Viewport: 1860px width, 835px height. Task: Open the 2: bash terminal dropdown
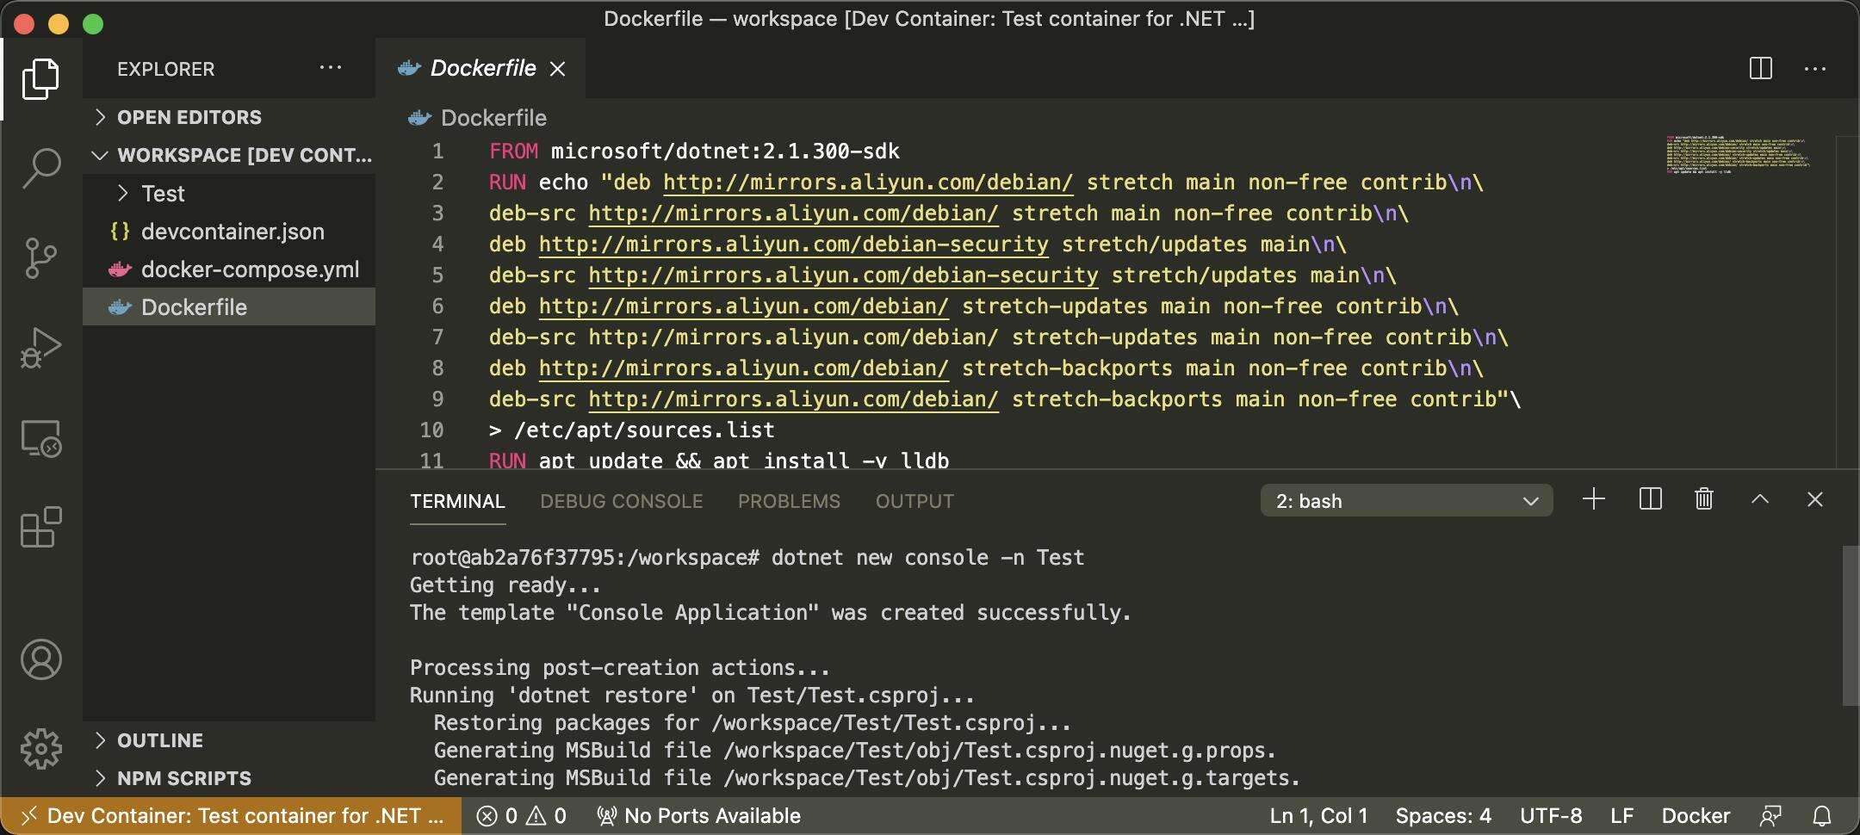[x=1407, y=500]
